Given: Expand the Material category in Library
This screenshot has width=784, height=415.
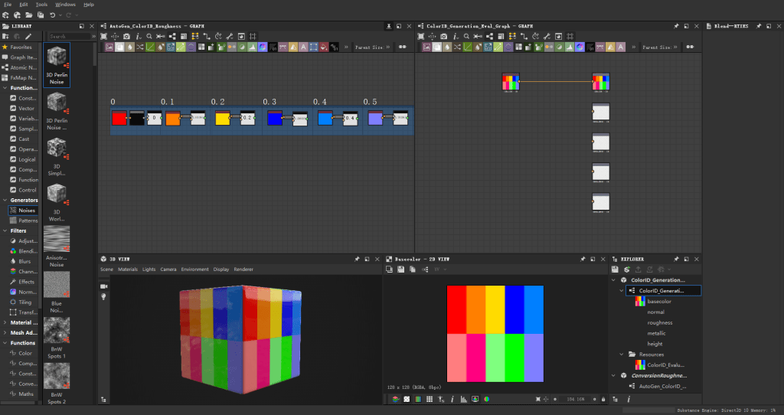Looking at the screenshot, I should tap(4, 322).
